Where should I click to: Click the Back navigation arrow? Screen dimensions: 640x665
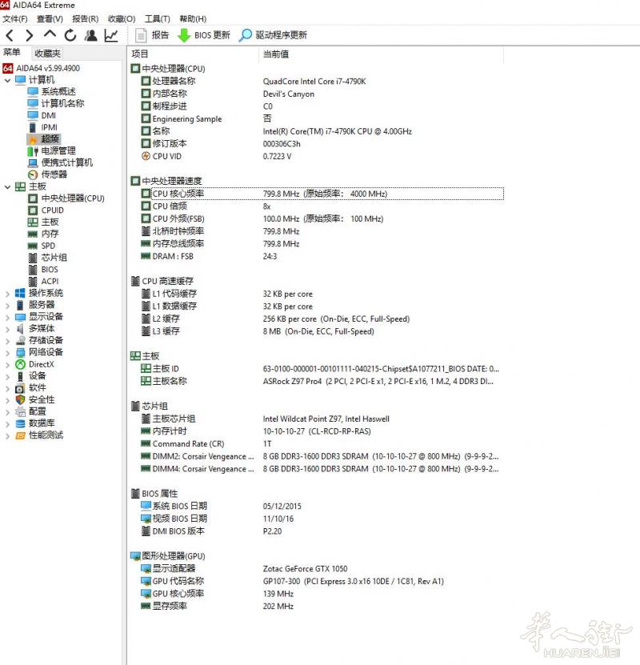tap(10, 36)
